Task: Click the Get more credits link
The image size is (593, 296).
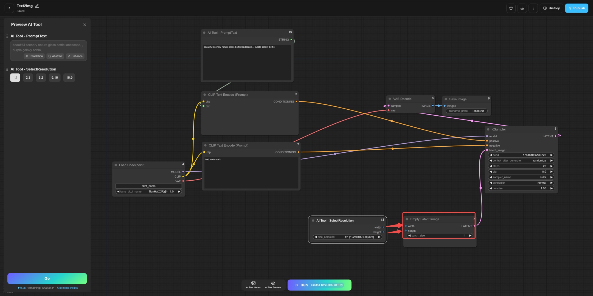Action: [67, 288]
